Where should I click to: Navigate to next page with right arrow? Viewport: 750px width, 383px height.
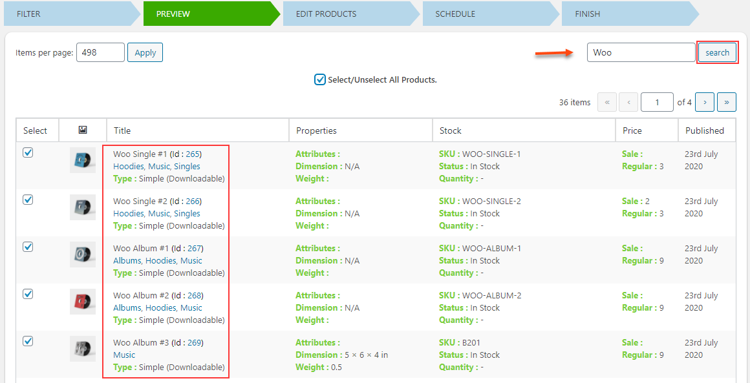tap(705, 102)
